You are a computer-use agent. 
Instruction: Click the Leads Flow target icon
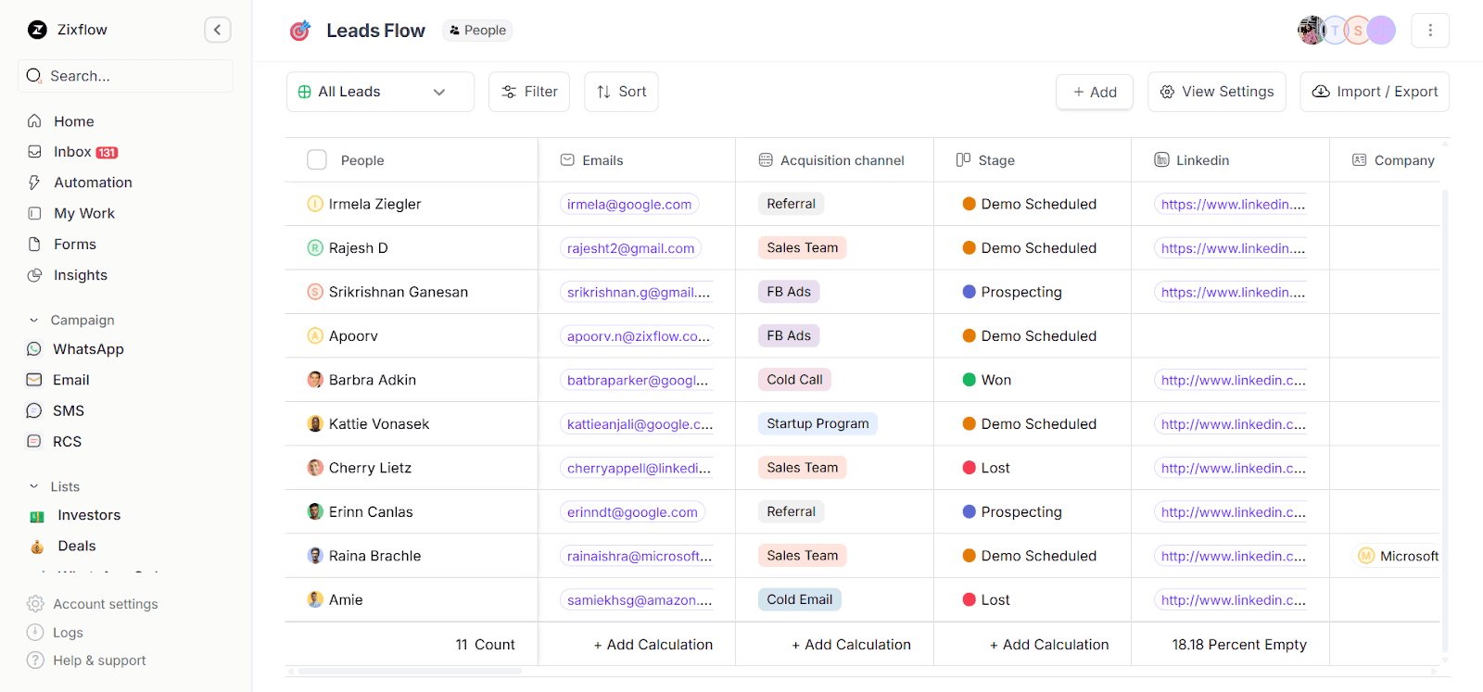299,31
